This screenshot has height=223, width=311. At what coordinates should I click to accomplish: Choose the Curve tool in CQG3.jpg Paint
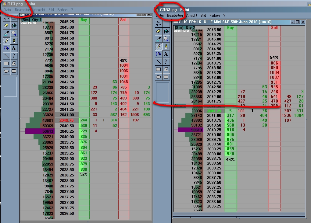click(x=166, y=62)
